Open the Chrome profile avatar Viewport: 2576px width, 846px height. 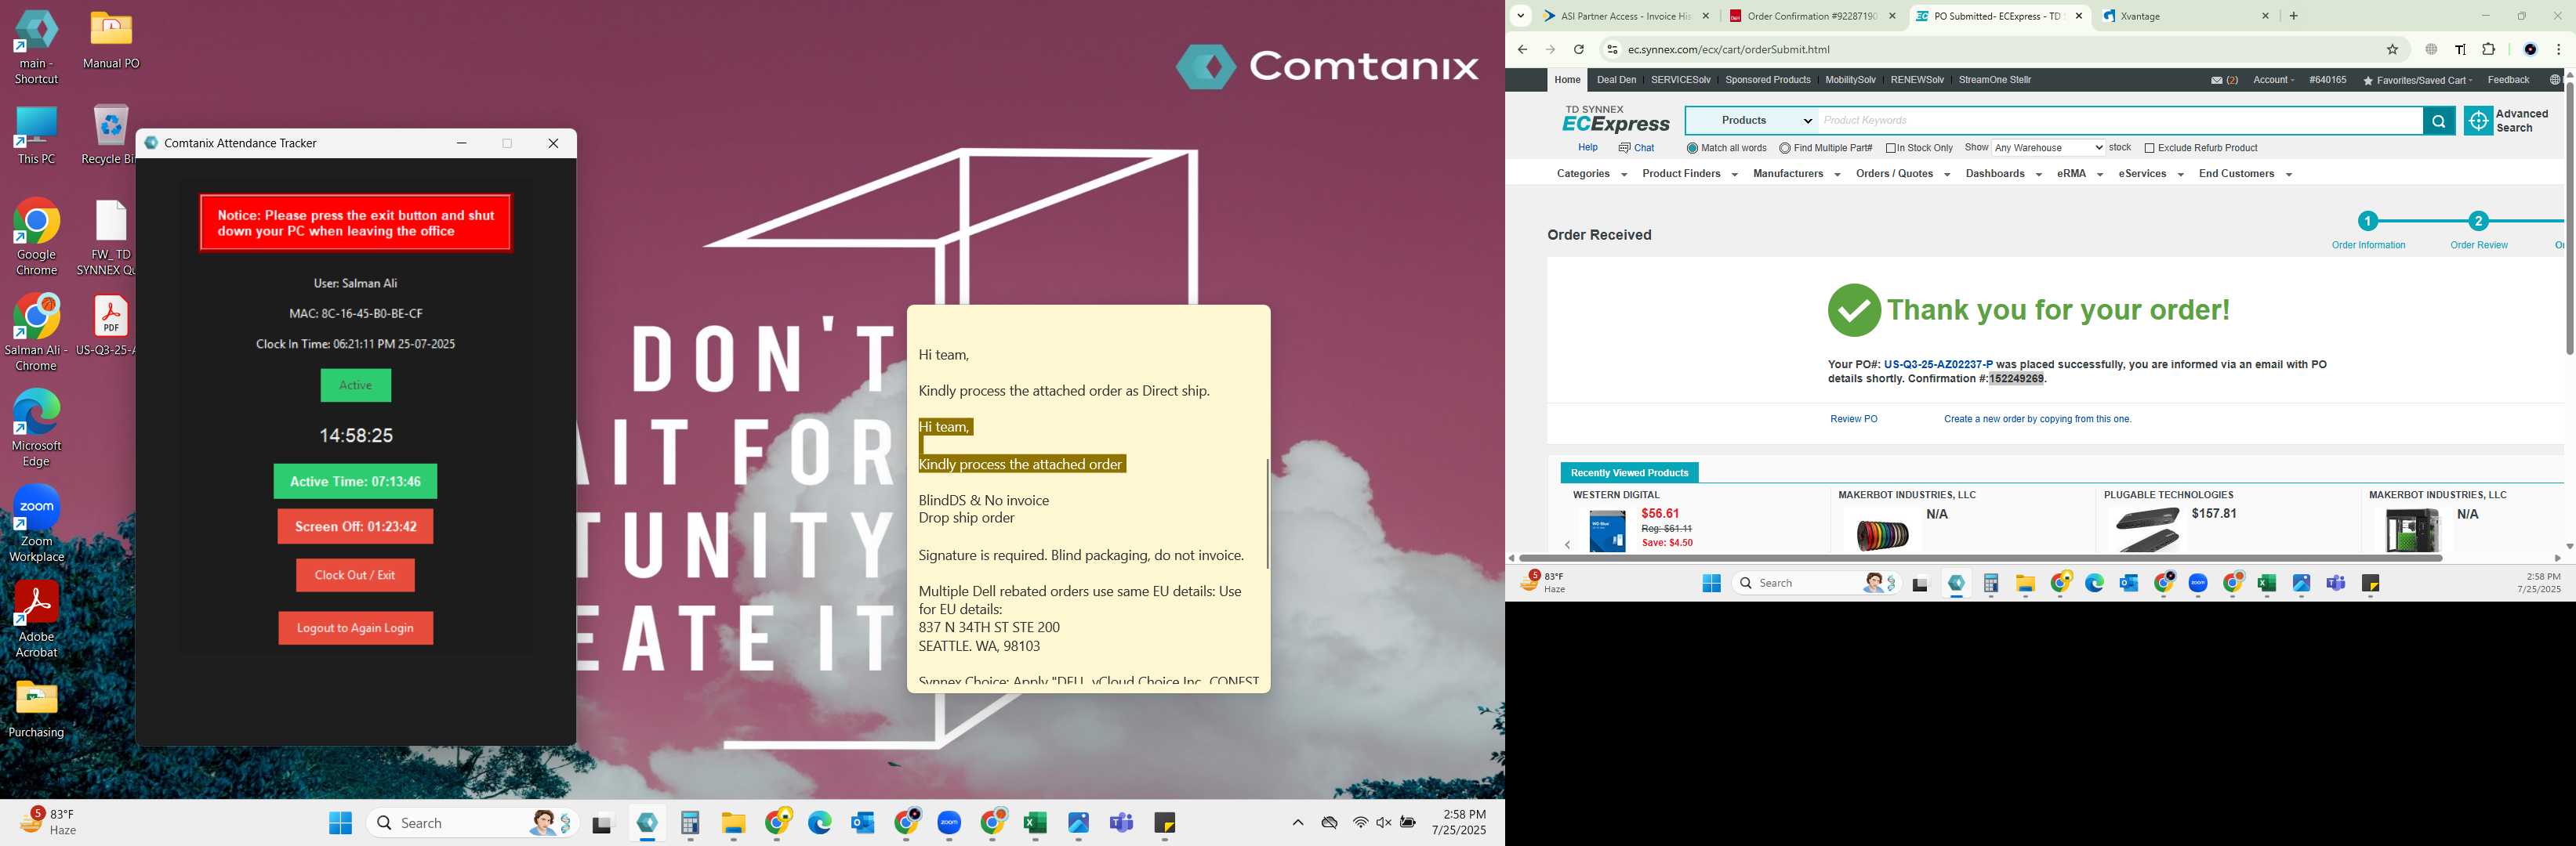coord(2530,49)
